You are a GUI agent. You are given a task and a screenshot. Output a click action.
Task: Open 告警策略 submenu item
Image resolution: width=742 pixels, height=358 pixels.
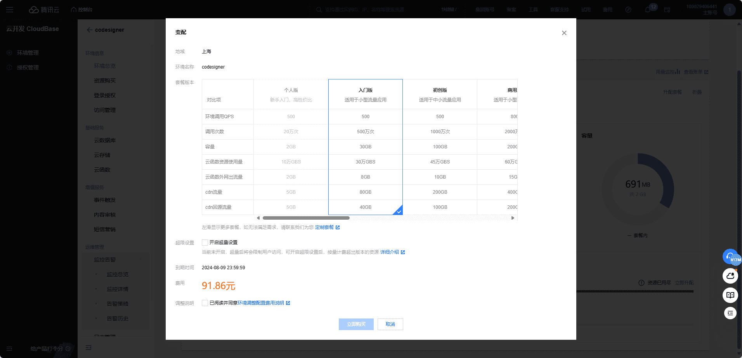click(x=118, y=304)
